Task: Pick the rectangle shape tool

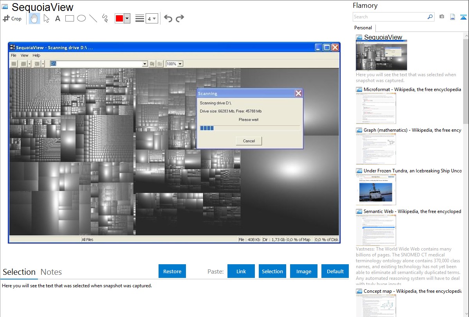Action: tap(70, 18)
